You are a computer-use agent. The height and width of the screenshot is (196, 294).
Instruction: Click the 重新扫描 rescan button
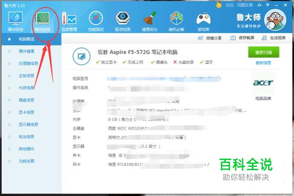click(x=264, y=52)
